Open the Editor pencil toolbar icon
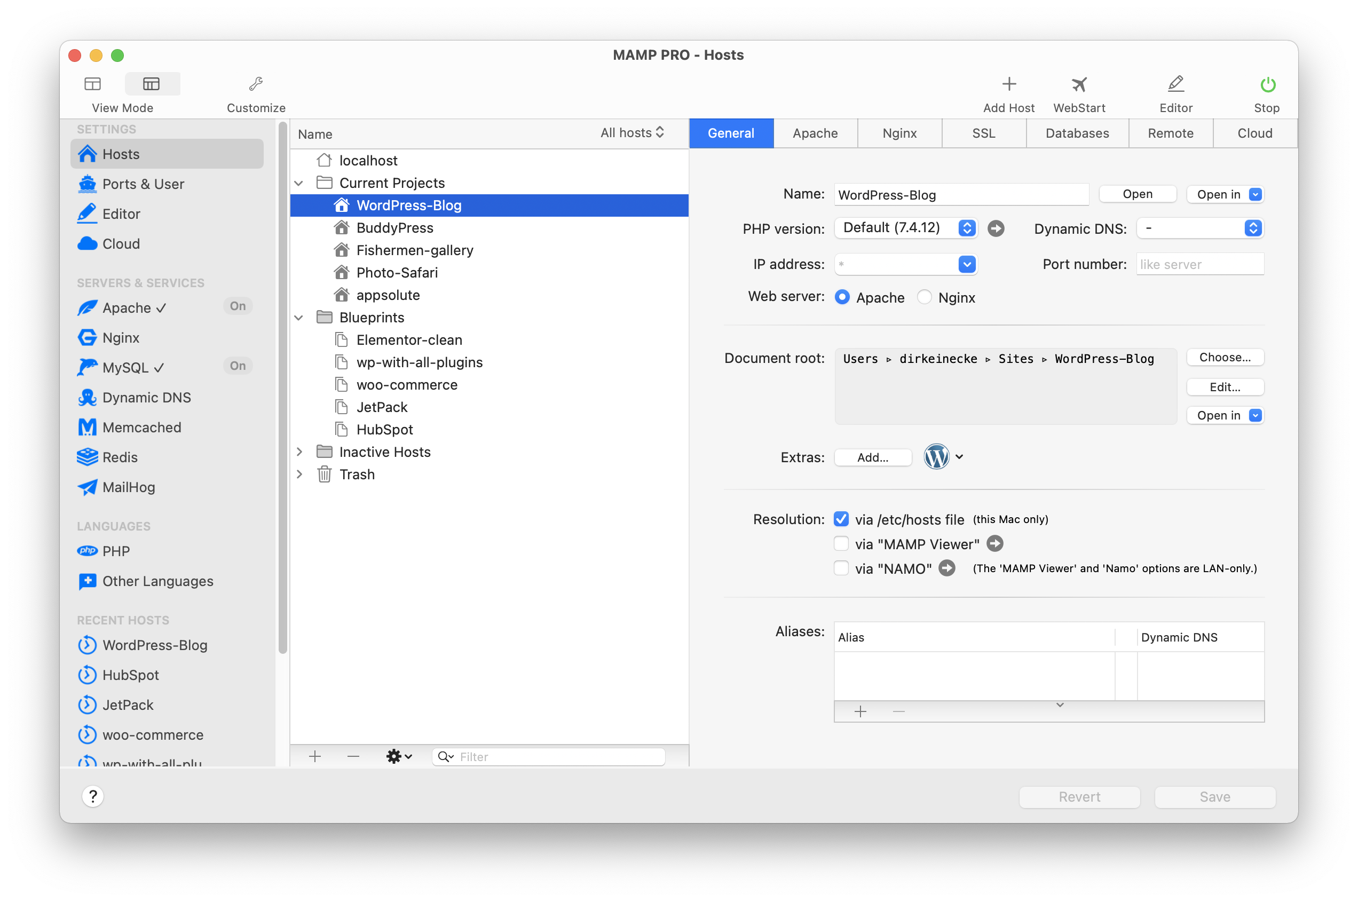This screenshot has height=902, width=1358. tap(1175, 84)
